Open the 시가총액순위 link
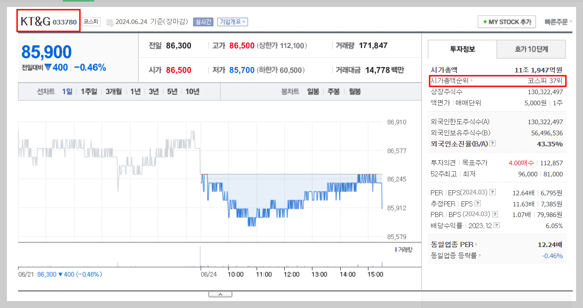The height and width of the screenshot is (308, 583). (x=449, y=81)
